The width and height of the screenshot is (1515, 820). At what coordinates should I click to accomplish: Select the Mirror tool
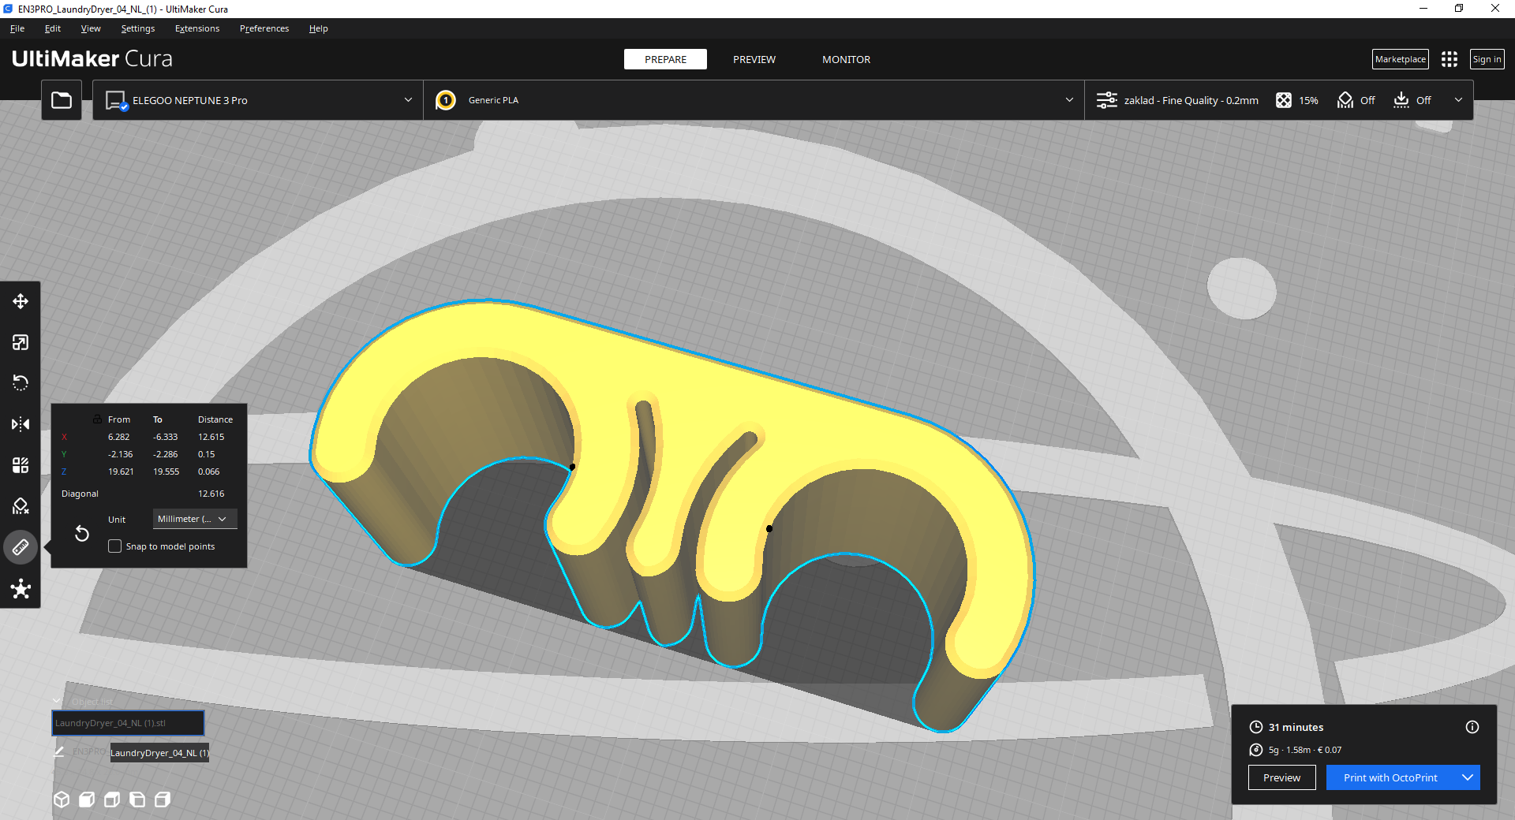point(21,424)
